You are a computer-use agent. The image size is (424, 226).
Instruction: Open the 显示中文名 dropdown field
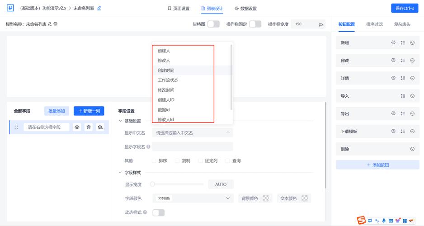pyautogui.click(x=192, y=133)
